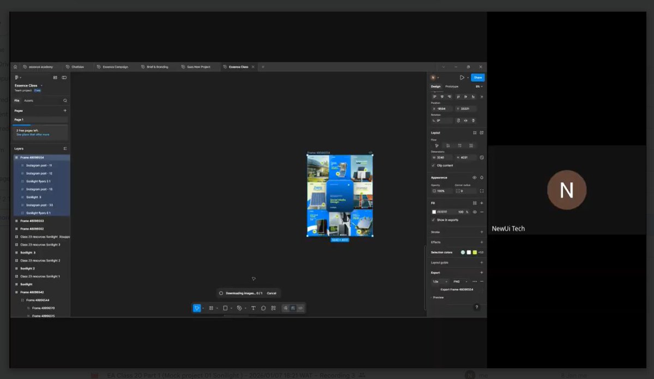Open present options arrow beside play
Viewport: 654px width, 379px height.
(468, 78)
